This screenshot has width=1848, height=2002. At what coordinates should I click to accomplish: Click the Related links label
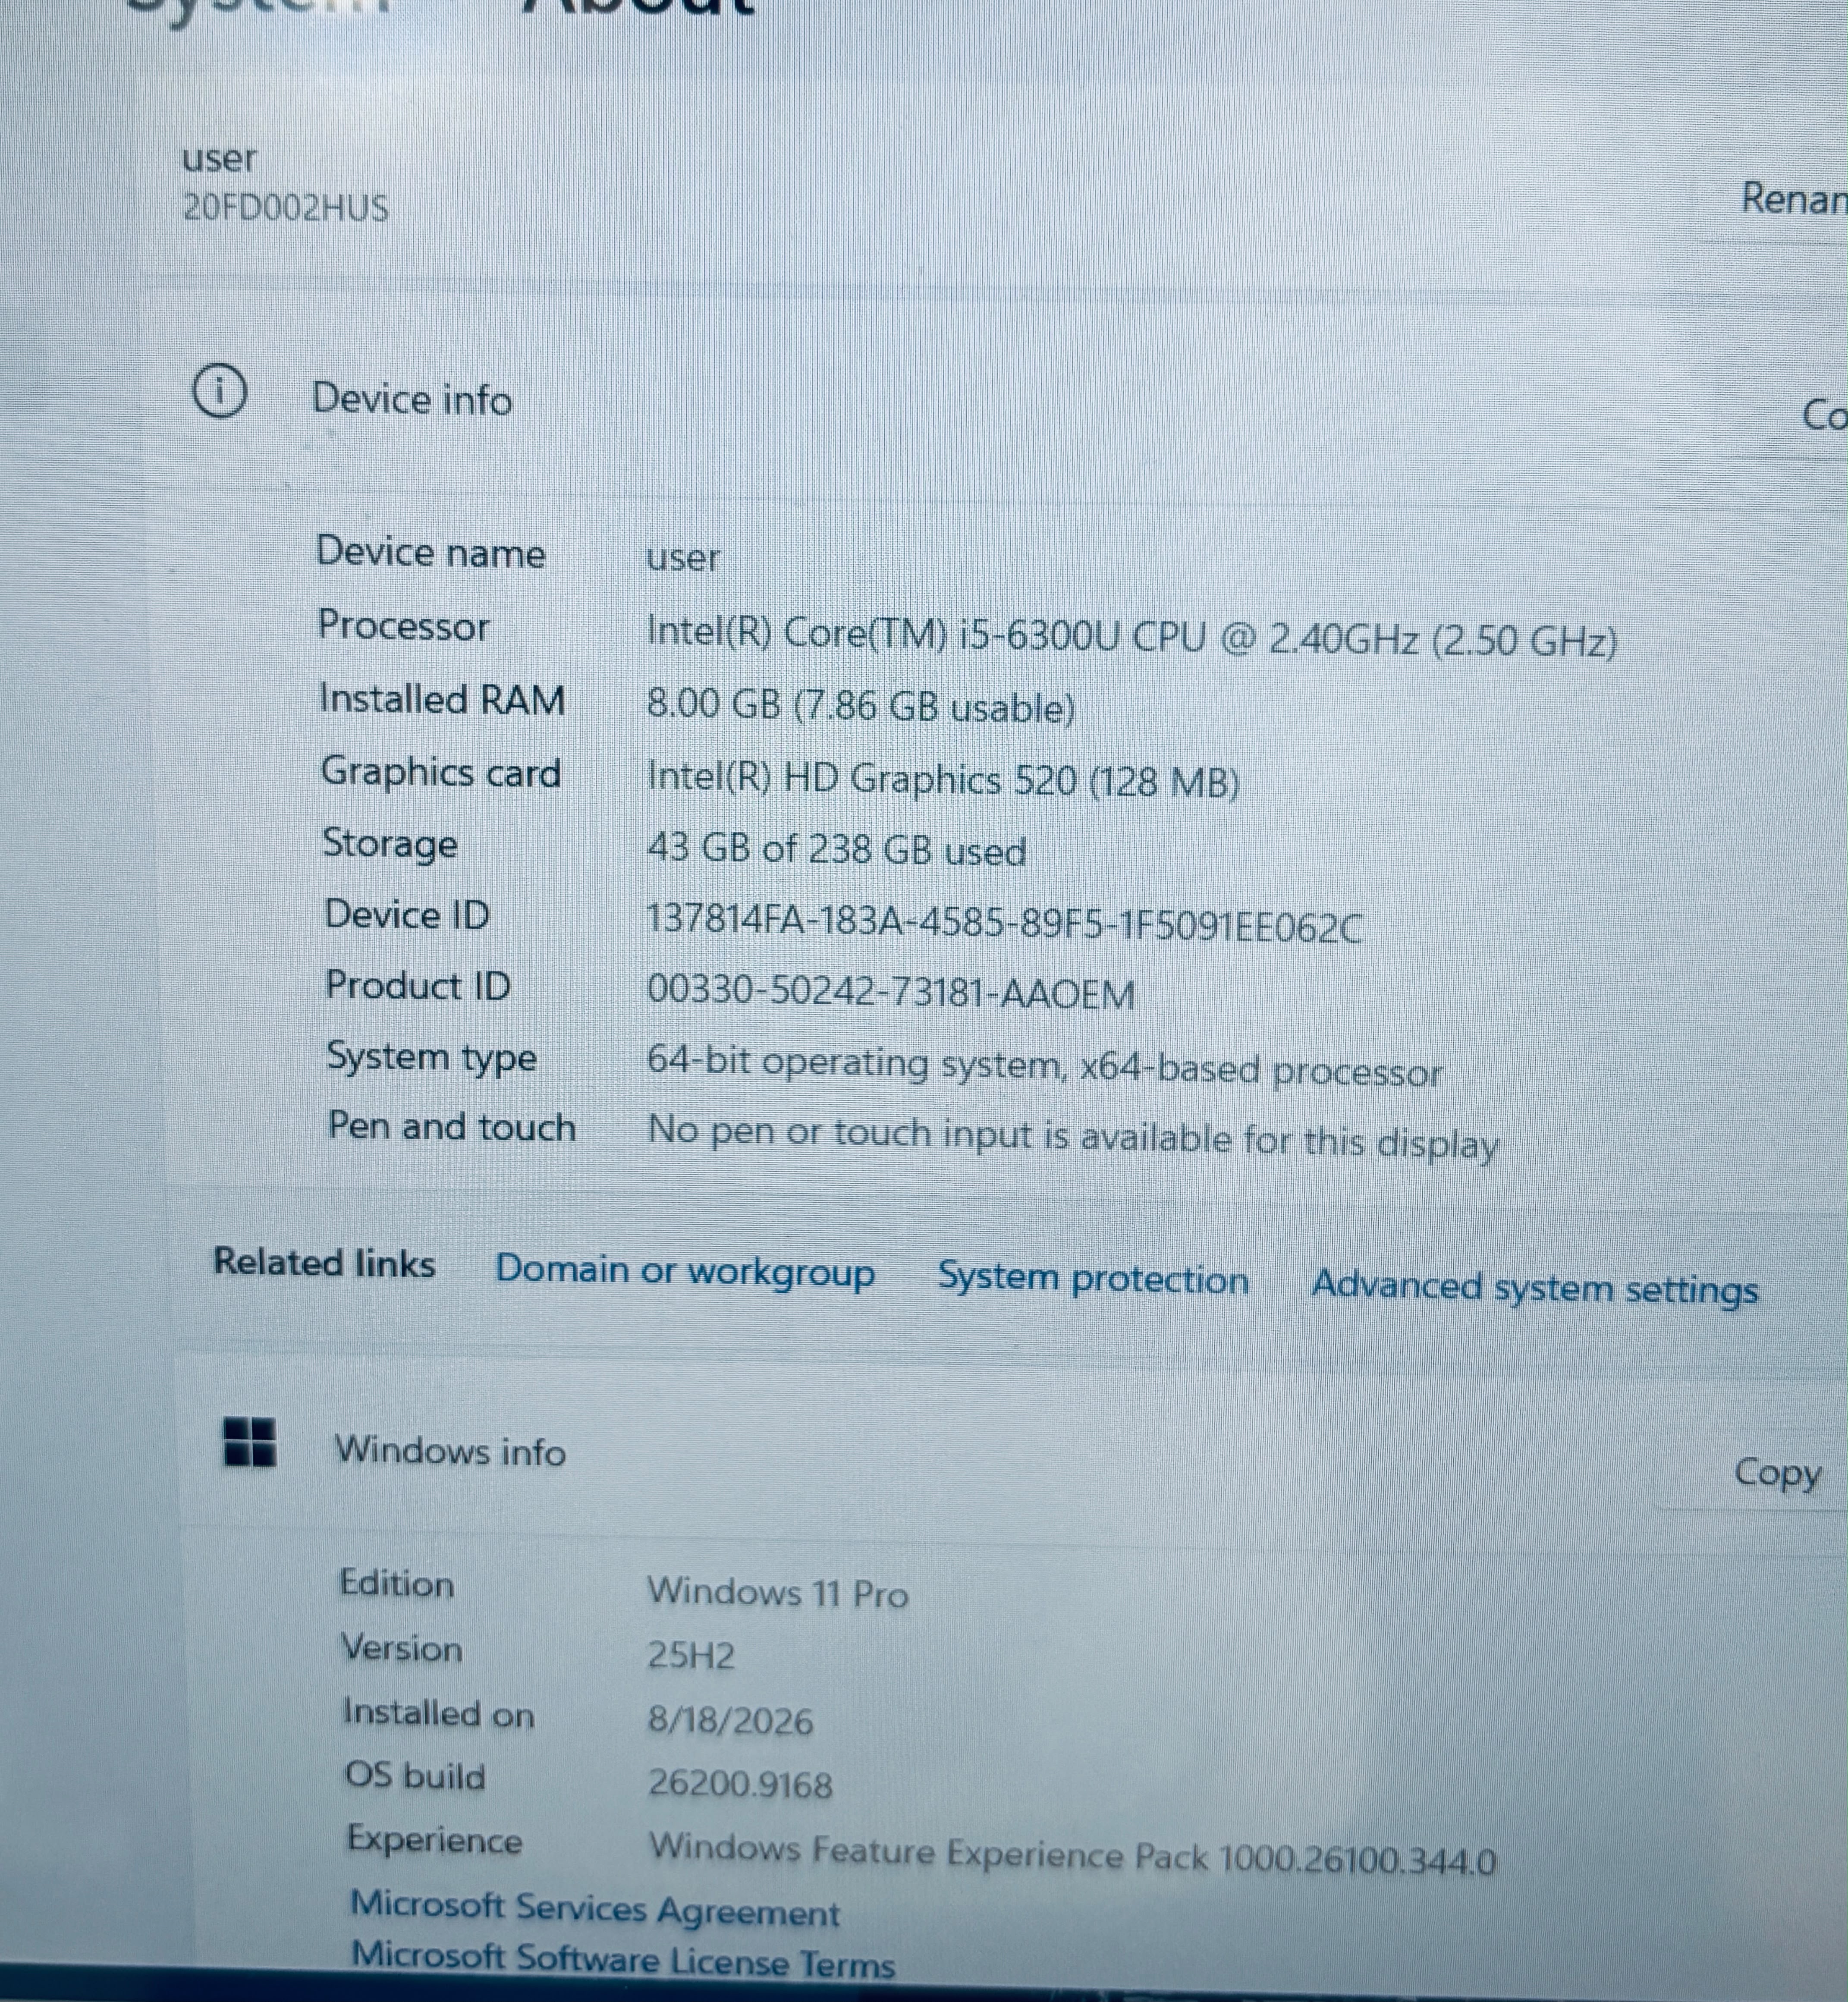pos(324,1262)
